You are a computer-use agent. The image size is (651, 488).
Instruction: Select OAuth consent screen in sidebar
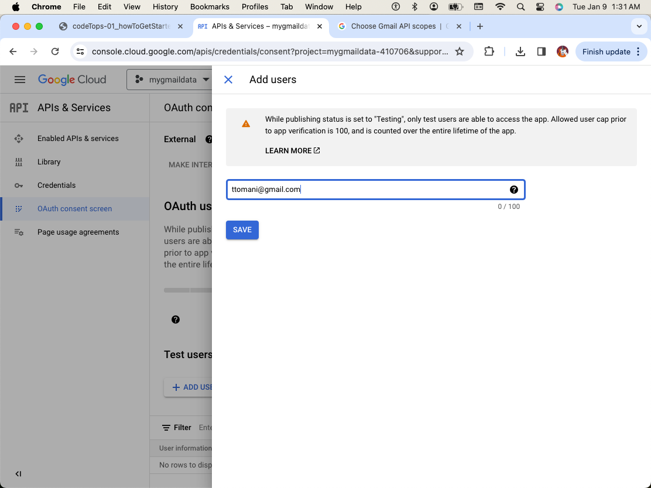(x=75, y=209)
